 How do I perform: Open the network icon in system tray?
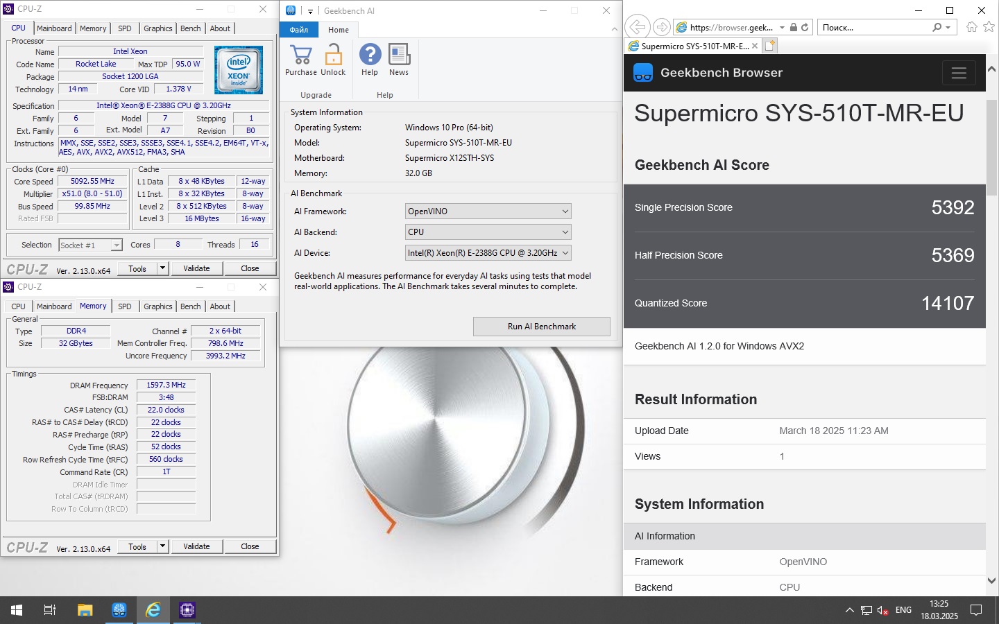pos(866,610)
